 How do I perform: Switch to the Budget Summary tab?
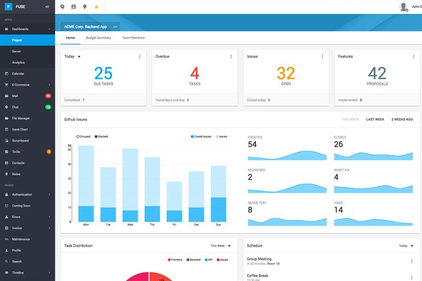(x=98, y=38)
